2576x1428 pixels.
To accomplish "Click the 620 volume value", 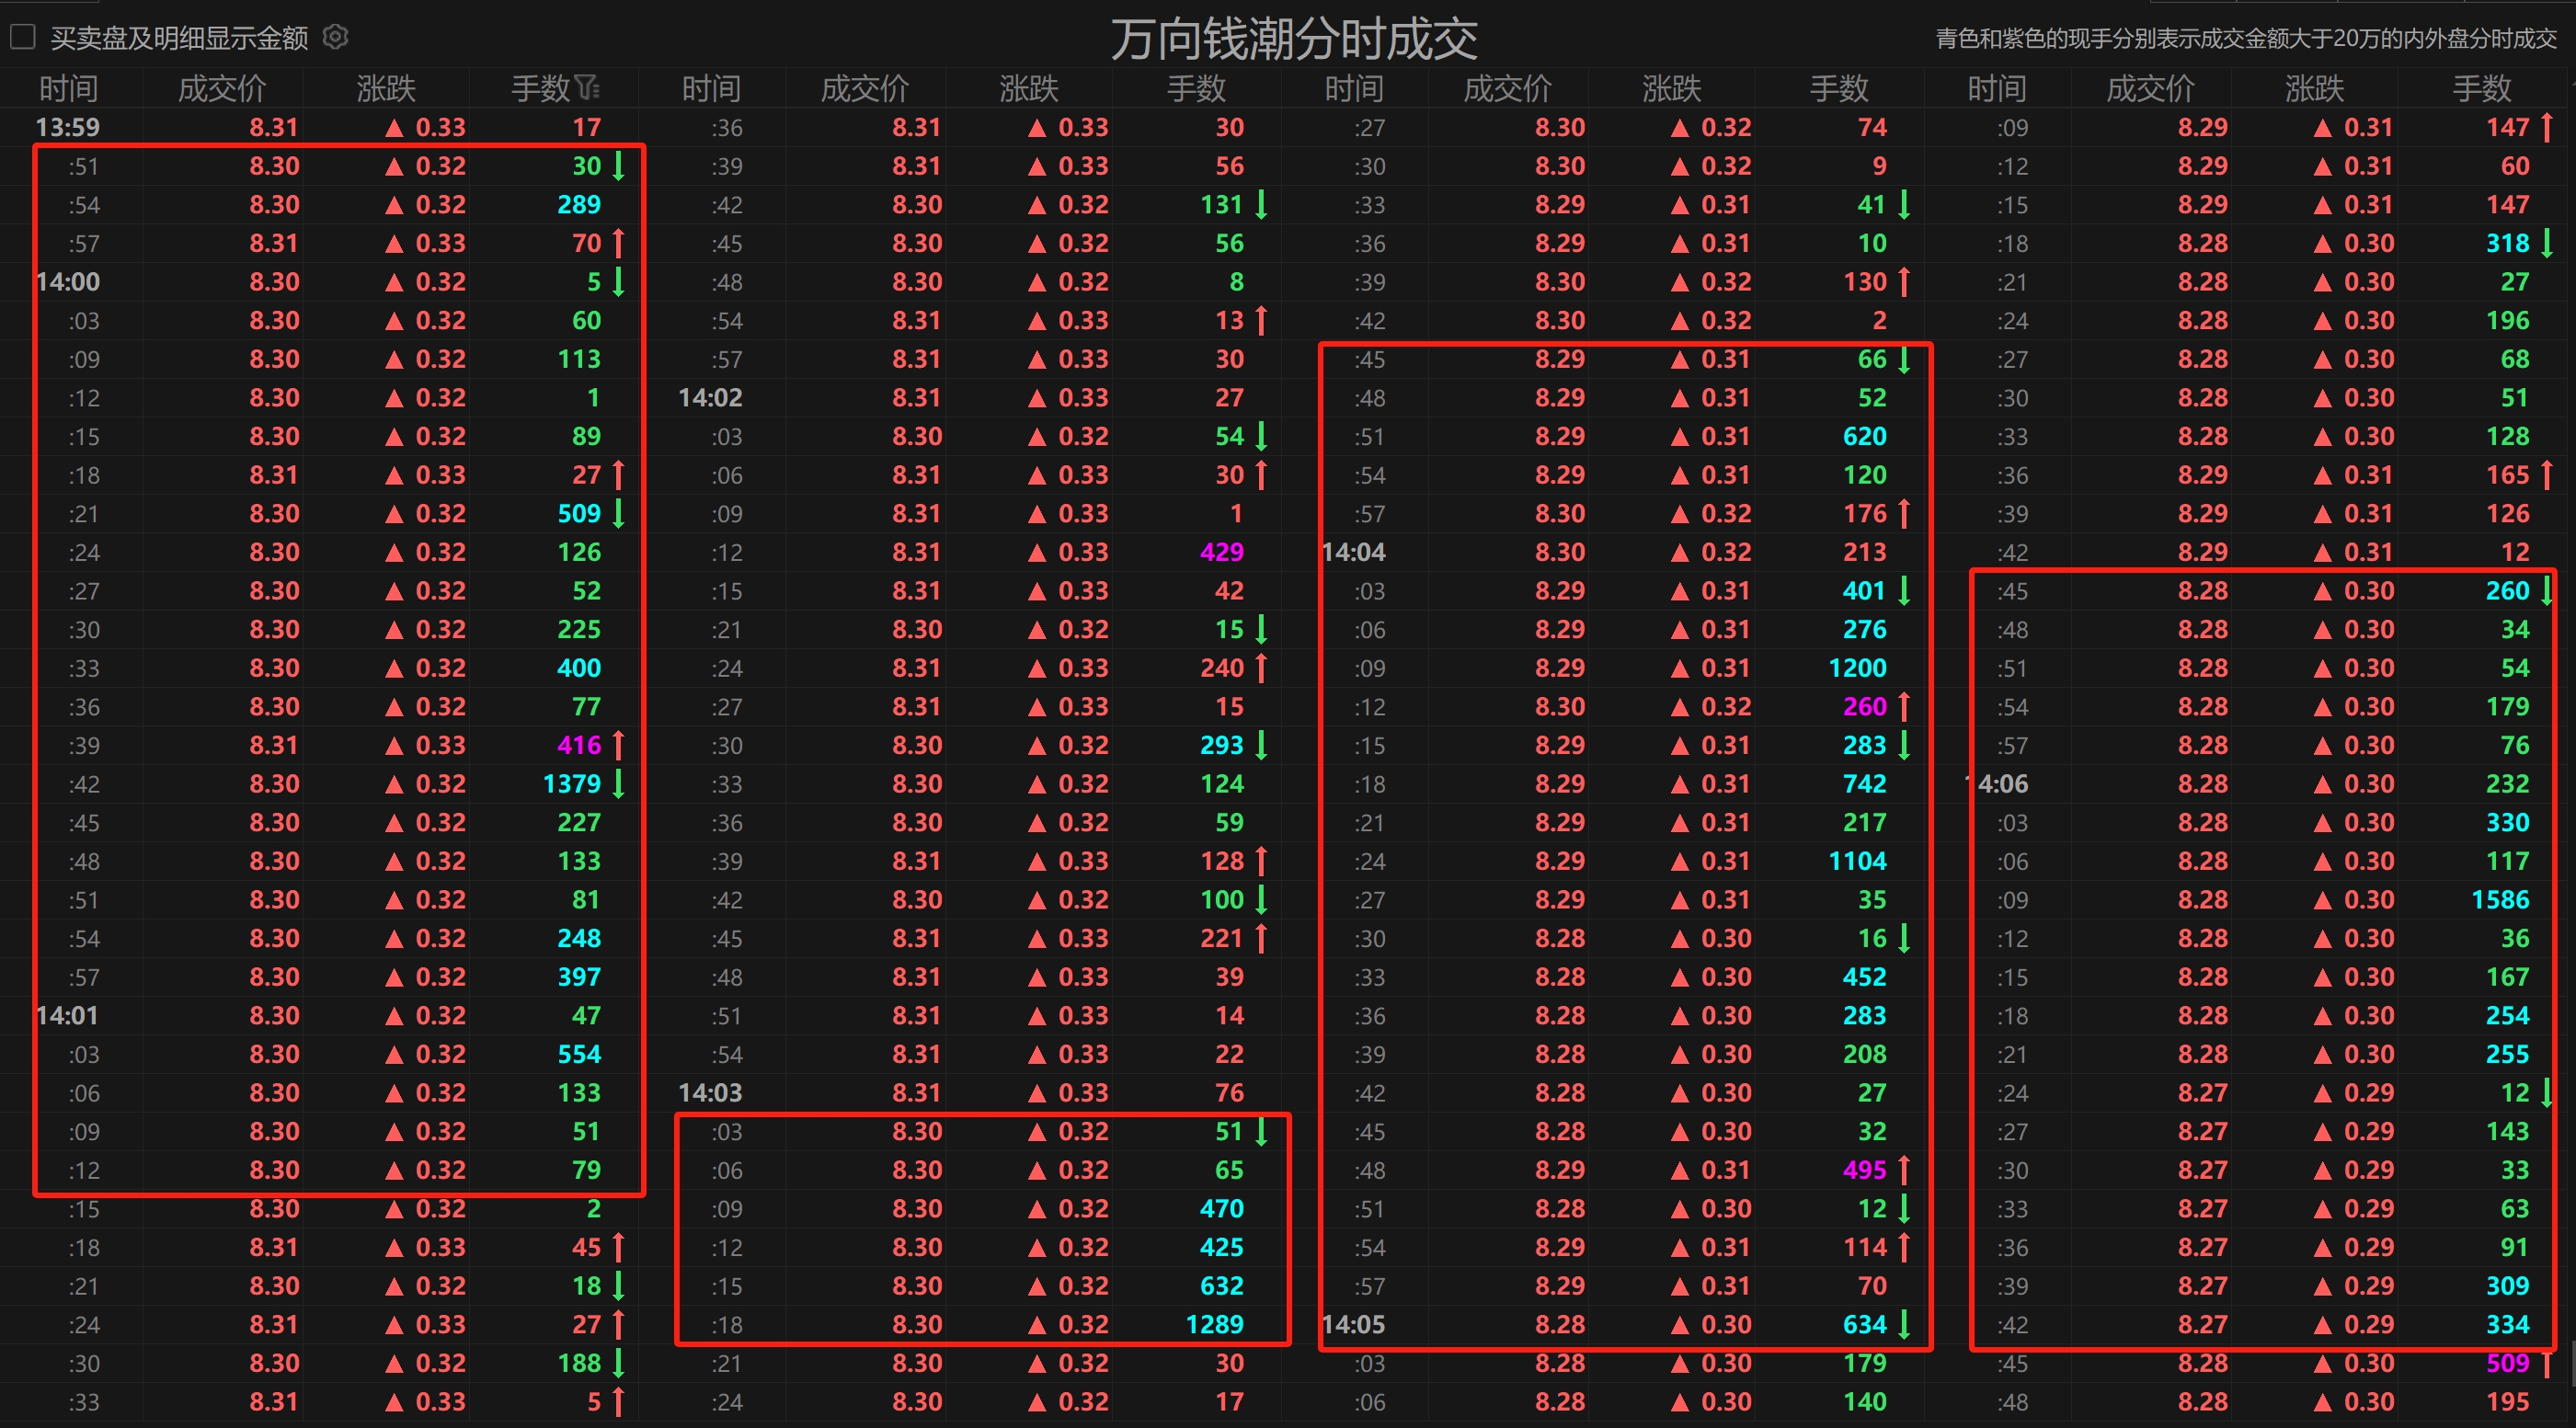I will 1864,436.
